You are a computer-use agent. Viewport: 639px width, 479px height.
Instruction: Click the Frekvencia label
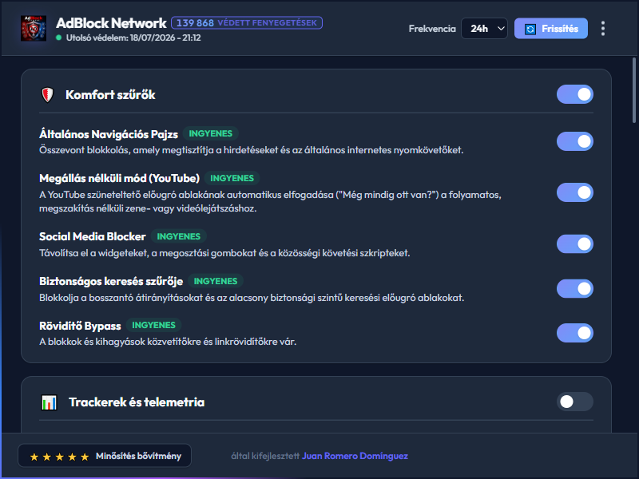click(x=432, y=29)
